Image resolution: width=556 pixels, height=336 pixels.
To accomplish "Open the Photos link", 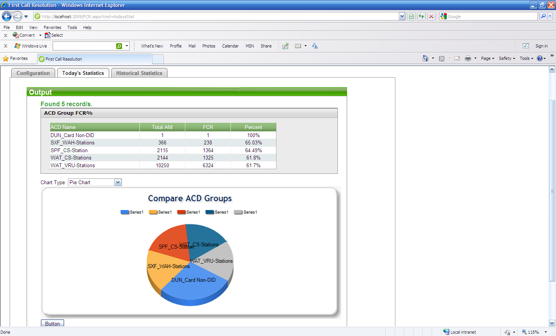I will point(208,46).
